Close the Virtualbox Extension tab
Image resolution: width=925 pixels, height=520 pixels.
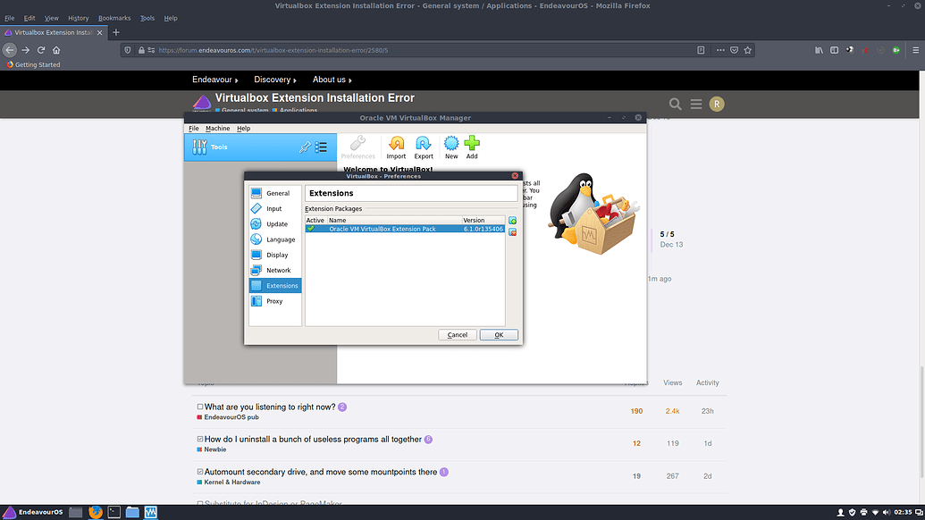click(100, 32)
